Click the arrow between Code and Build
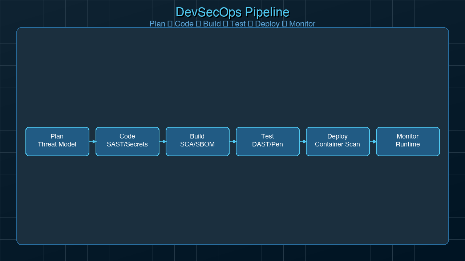The height and width of the screenshot is (261, 465). 162,141
